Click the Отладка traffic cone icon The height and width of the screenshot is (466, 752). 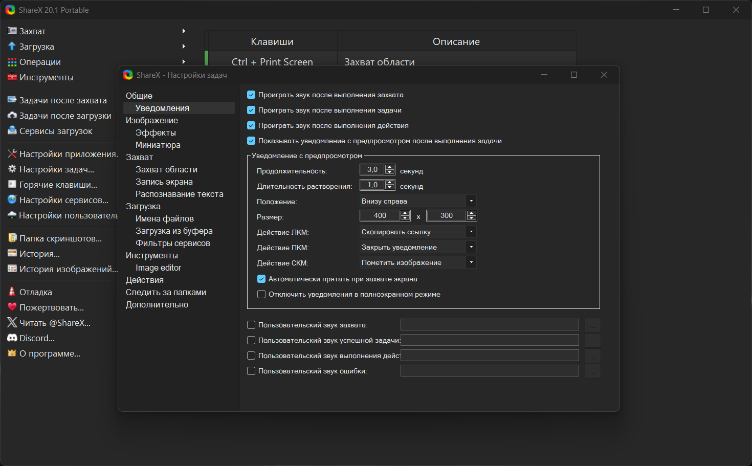point(12,292)
